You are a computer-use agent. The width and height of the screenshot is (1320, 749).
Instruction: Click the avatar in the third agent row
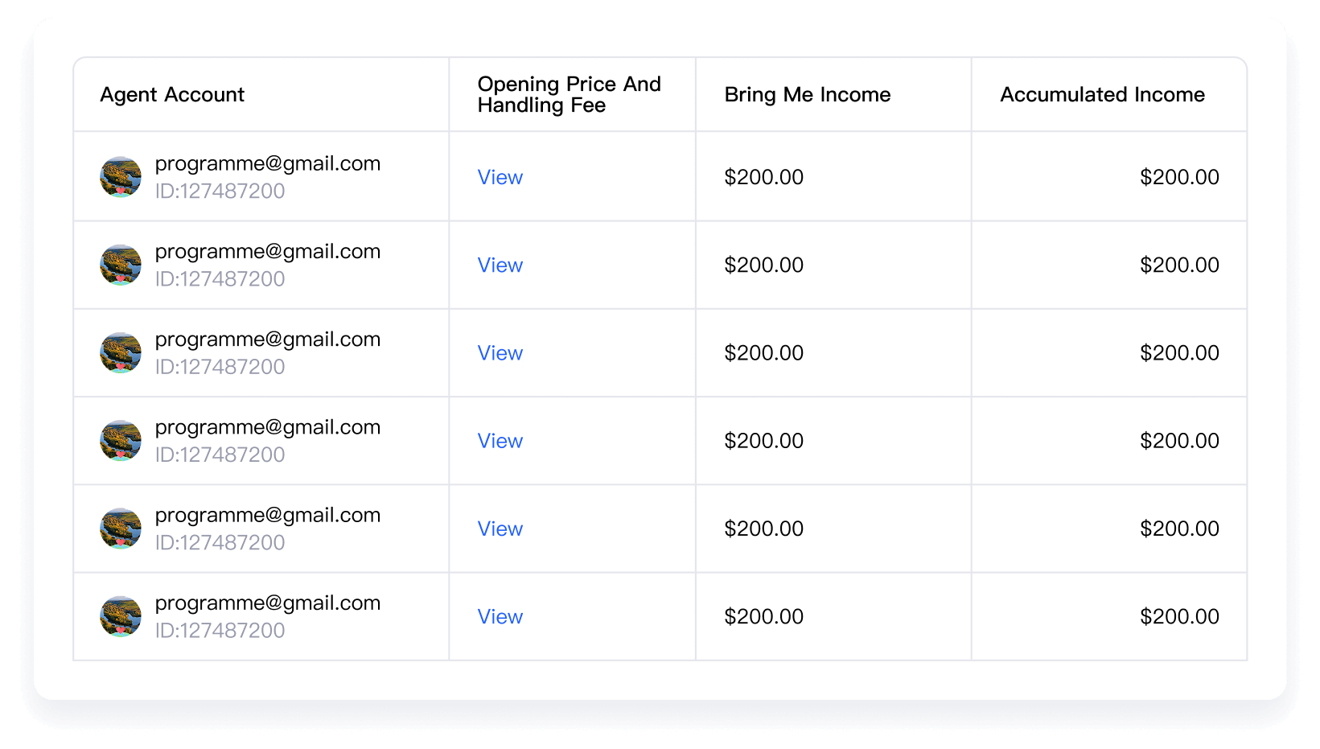point(121,352)
